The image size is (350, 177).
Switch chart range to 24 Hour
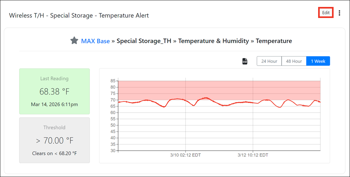pos(269,61)
